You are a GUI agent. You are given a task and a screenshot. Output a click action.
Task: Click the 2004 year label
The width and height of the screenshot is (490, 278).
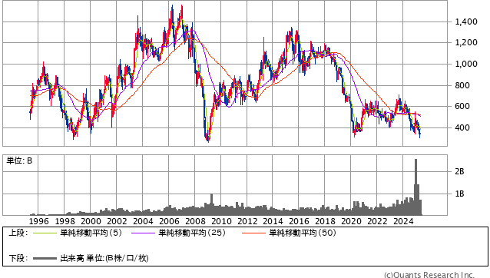[x=143, y=221]
